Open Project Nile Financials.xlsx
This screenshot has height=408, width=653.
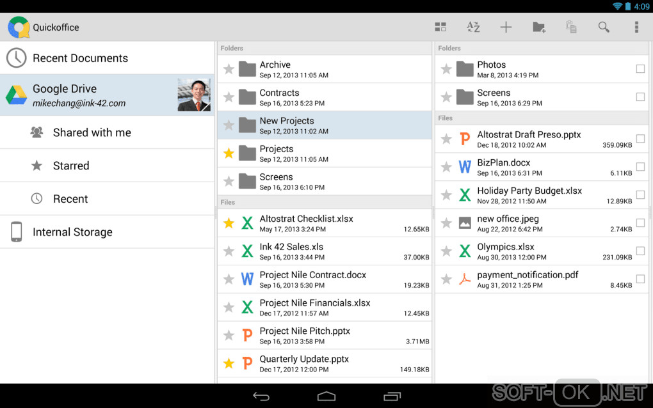(x=325, y=308)
